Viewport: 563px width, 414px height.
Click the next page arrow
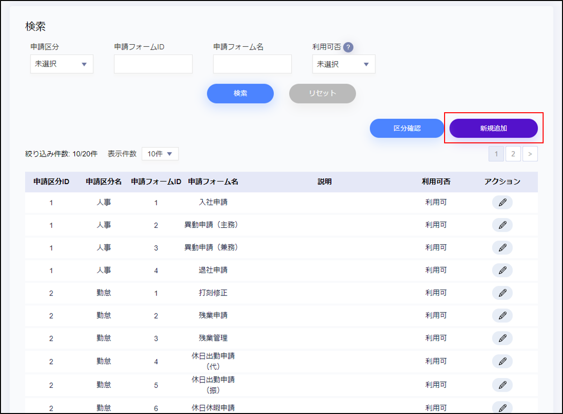[x=530, y=154]
